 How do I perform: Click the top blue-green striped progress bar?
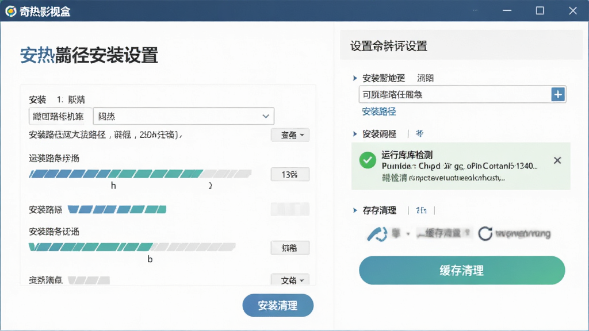point(140,174)
